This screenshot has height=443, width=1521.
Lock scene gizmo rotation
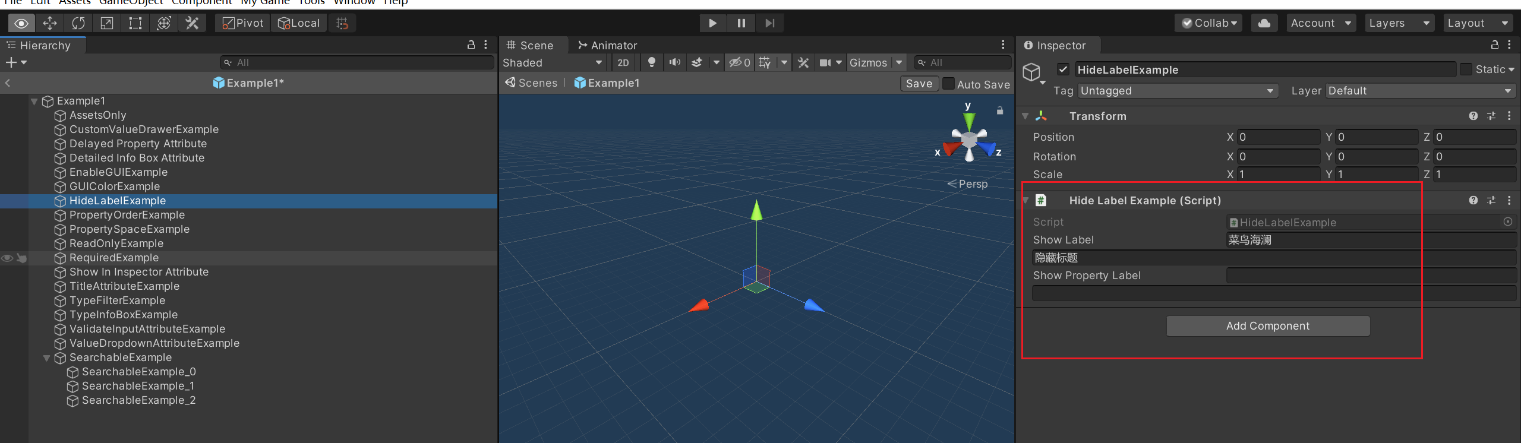[1000, 110]
